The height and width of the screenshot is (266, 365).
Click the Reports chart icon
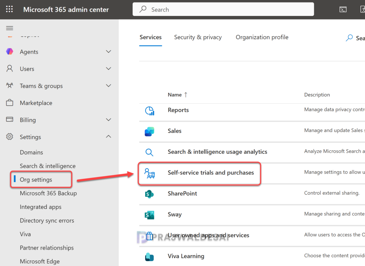[149, 111]
